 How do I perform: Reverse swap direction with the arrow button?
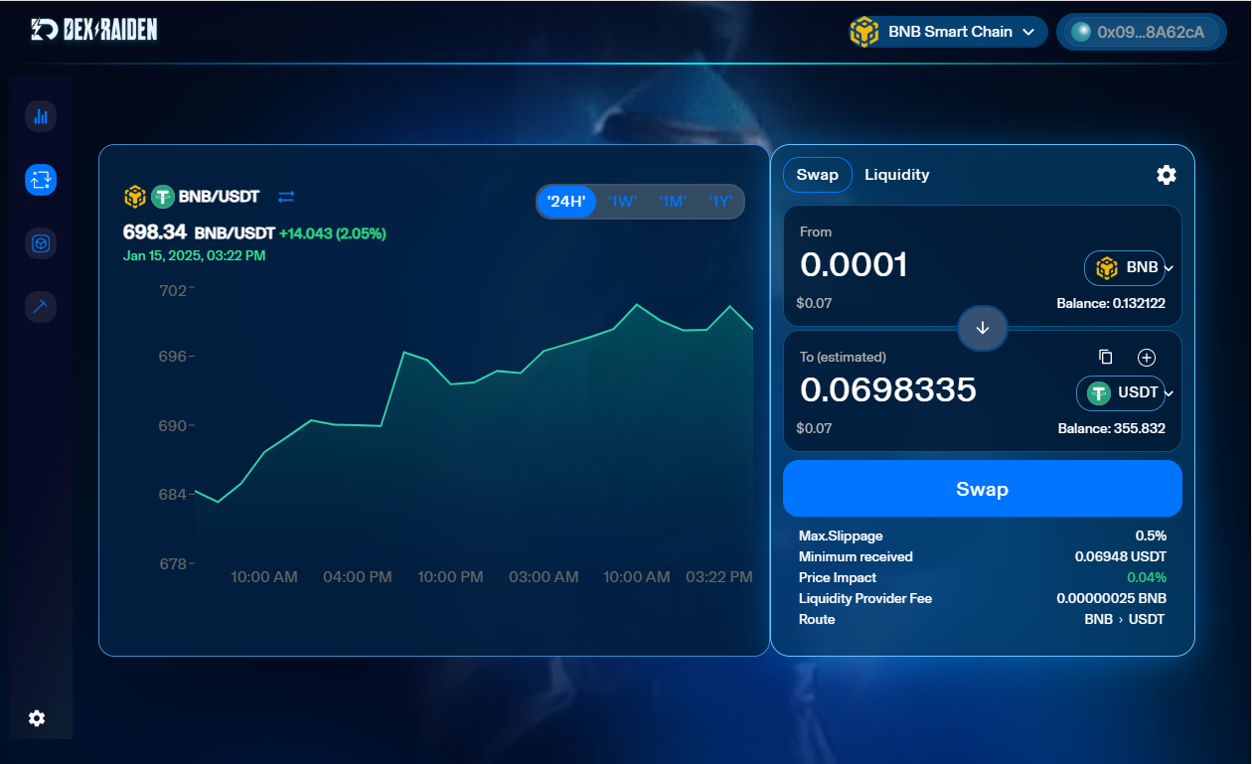click(x=983, y=328)
